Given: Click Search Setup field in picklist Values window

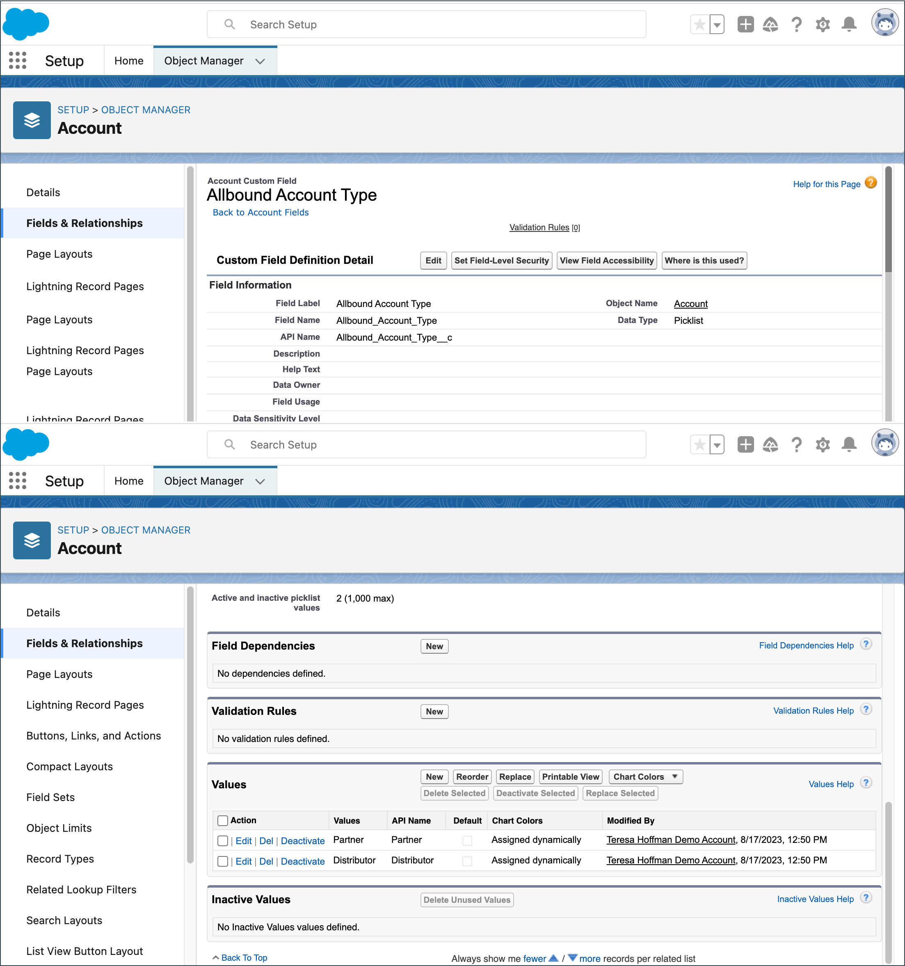Looking at the screenshot, I should 426,444.
